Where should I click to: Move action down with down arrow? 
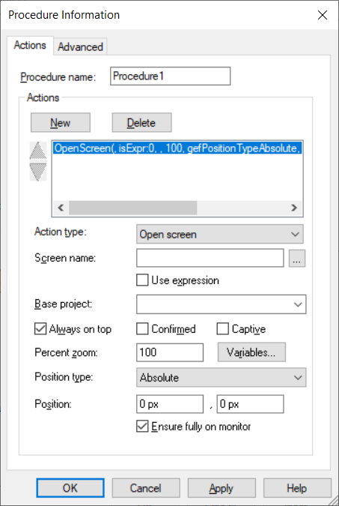38,172
